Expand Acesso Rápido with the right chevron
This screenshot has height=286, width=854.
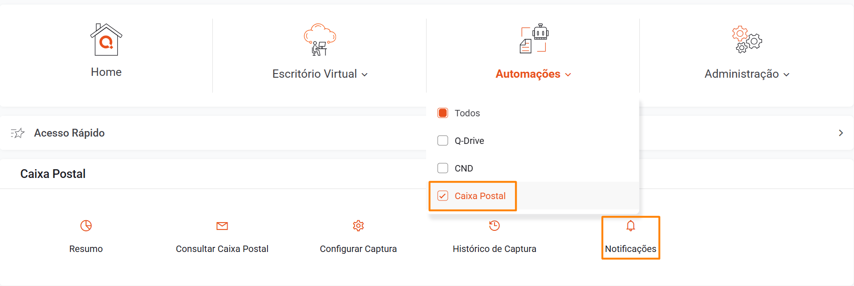(x=841, y=133)
